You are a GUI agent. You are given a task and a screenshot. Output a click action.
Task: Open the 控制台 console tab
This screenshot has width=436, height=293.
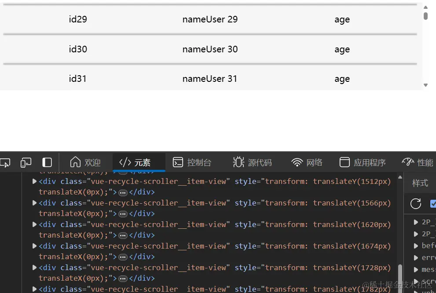point(192,162)
